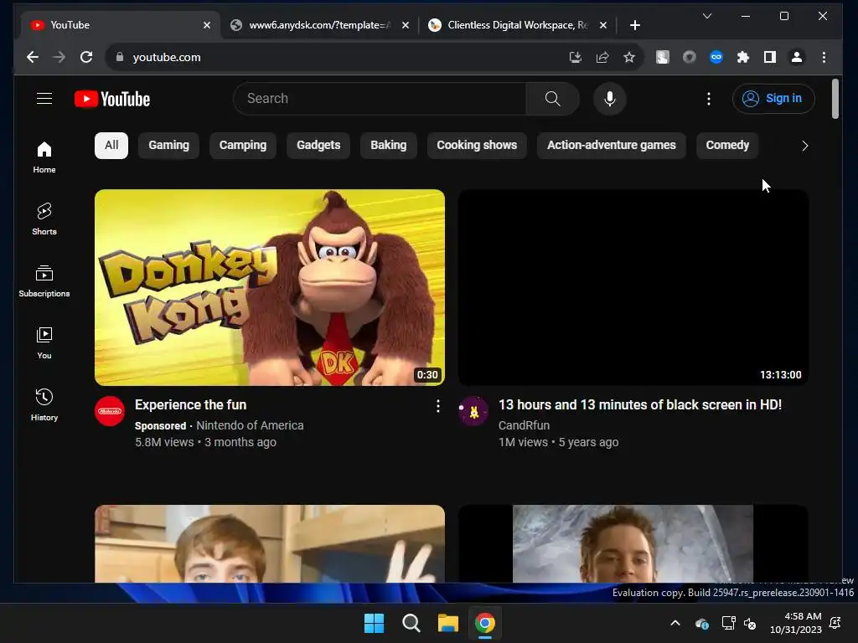Go forward in browser history

(x=59, y=57)
